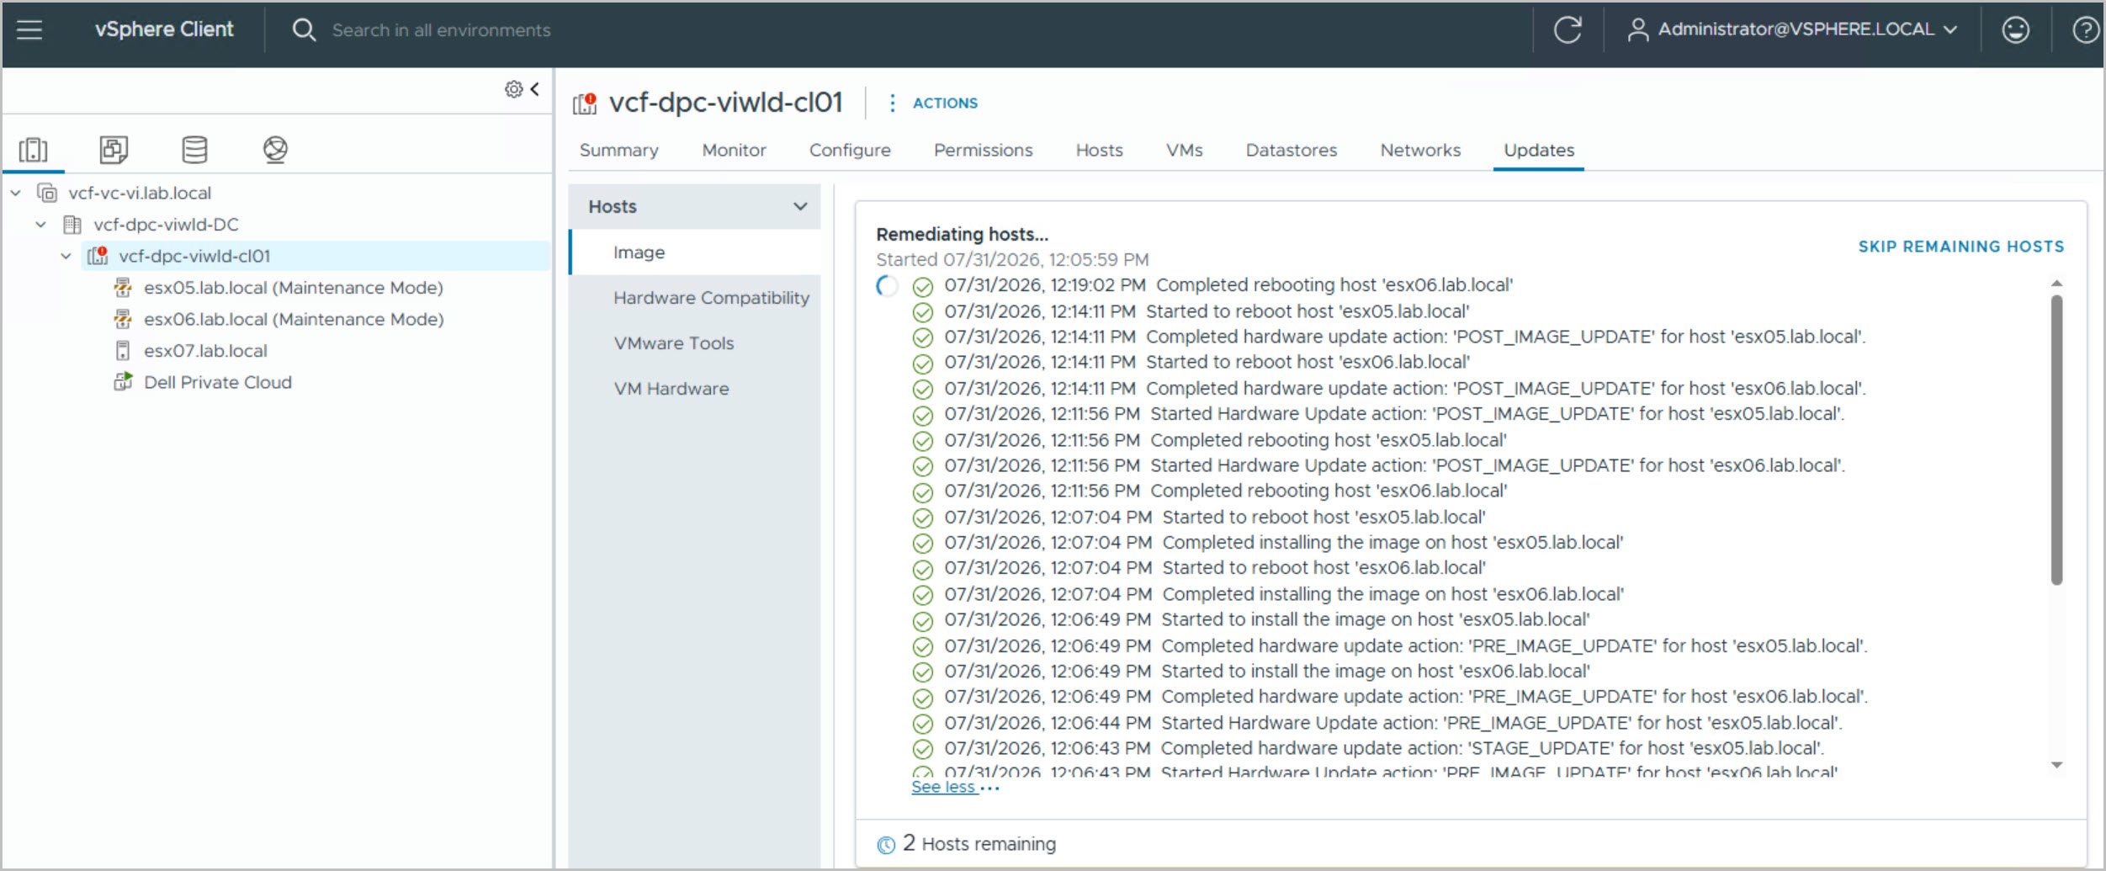This screenshot has height=871, width=2106.
Task: Switch to VMs and Templates inventory view
Action: pos(114,150)
